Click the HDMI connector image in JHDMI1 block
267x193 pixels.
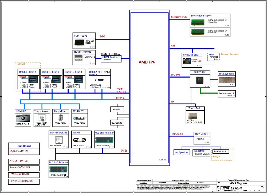tap(78, 56)
